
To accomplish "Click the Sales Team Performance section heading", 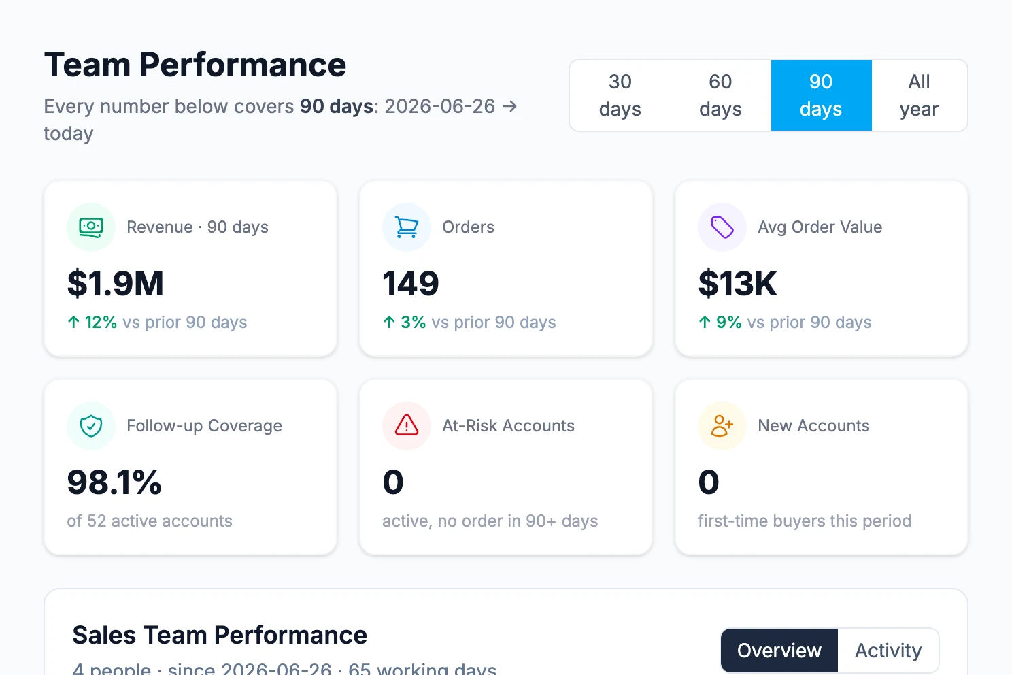I will [220, 635].
